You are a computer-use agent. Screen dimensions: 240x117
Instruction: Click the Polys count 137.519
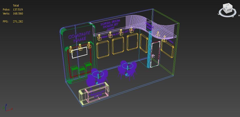18,9
